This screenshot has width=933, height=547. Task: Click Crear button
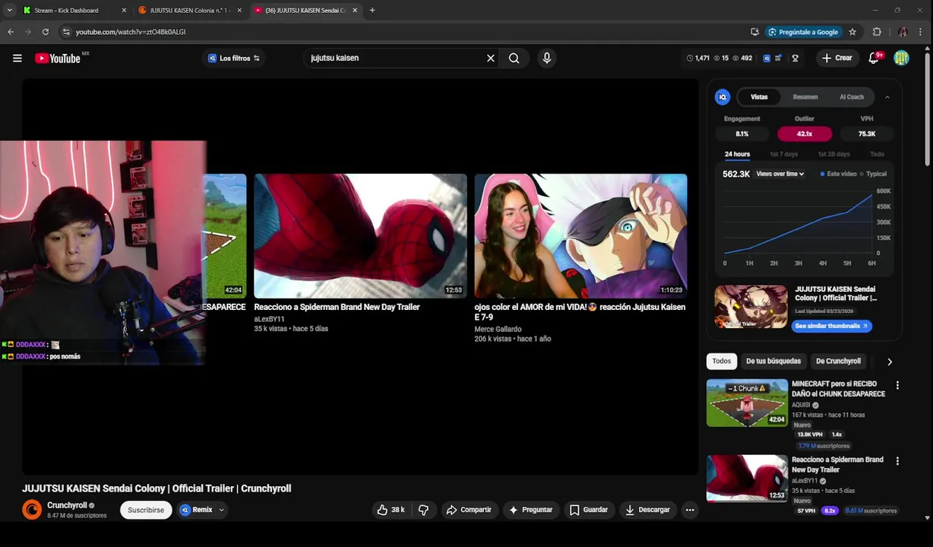(x=837, y=58)
